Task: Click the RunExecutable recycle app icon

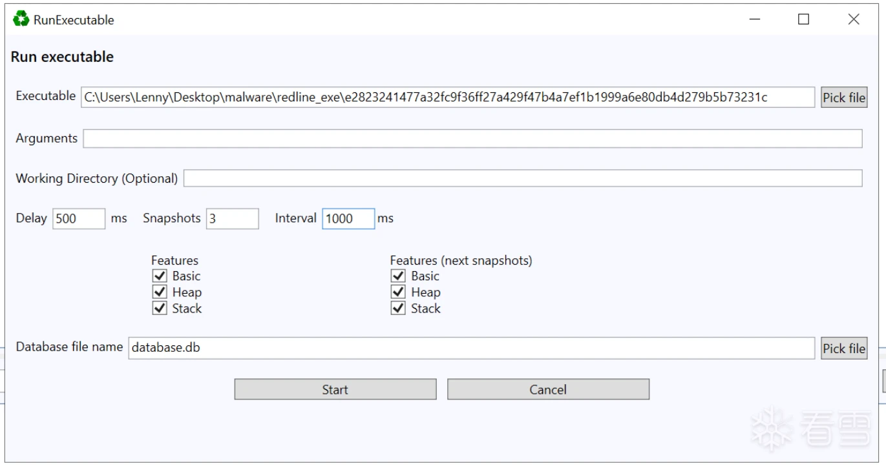Action: pos(21,19)
